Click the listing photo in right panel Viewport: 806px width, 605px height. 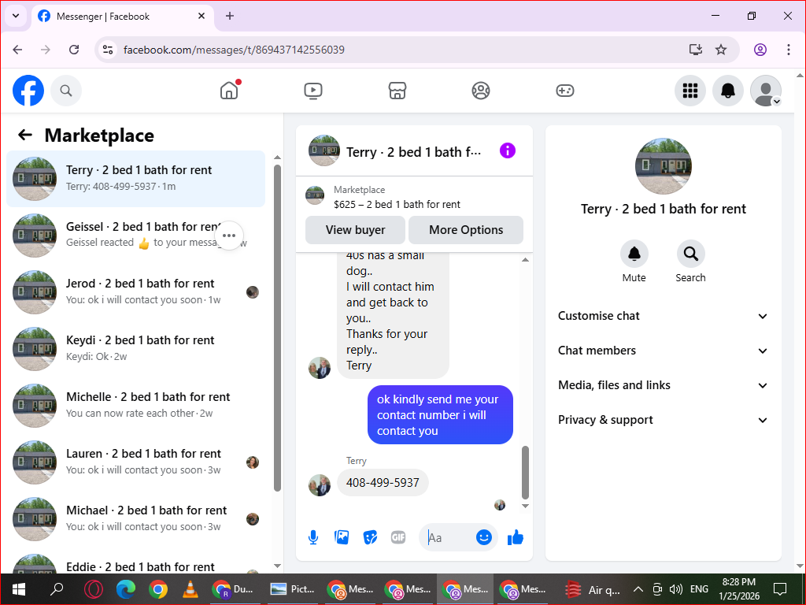(663, 165)
